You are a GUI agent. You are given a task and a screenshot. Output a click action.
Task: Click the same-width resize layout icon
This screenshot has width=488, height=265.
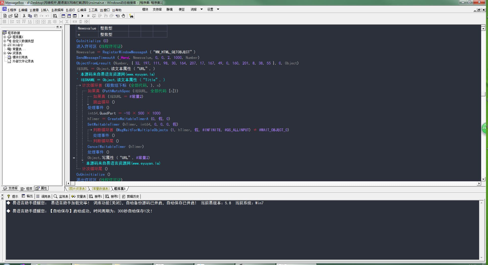click(x=75, y=22)
